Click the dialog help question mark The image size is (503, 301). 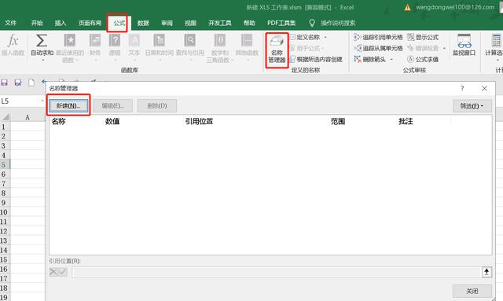click(x=462, y=88)
